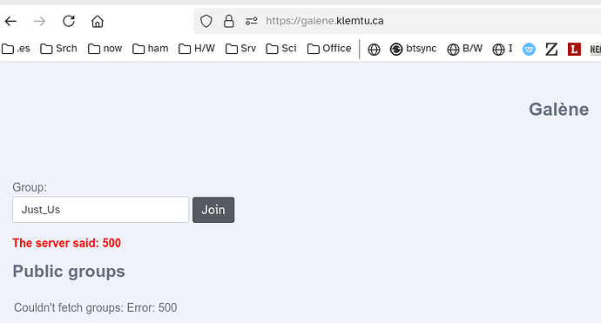
Task: Open the Sci bookmarks folder
Action: (281, 49)
